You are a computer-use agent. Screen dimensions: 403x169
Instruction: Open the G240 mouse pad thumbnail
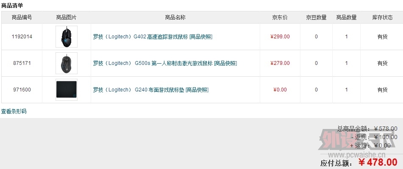(66, 90)
